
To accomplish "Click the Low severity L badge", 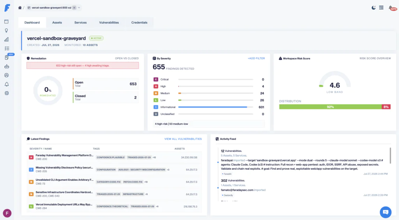I will (x=156, y=100).
